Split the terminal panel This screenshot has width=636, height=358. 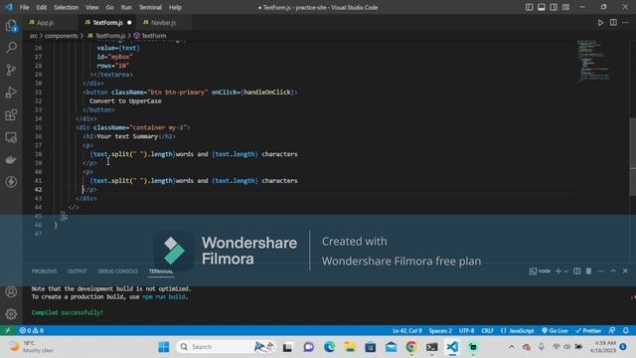(x=576, y=271)
